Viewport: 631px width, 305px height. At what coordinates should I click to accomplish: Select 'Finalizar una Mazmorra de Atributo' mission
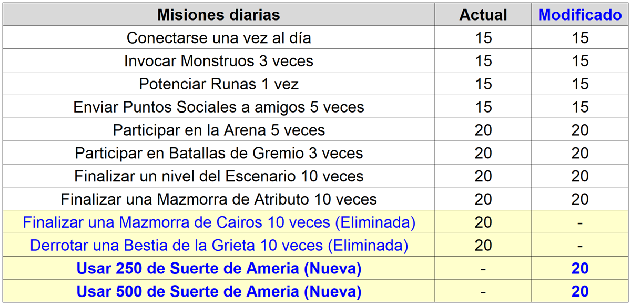pos(219,199)
